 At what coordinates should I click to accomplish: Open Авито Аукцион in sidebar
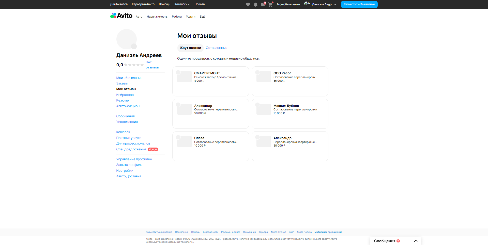coord(128,106)
